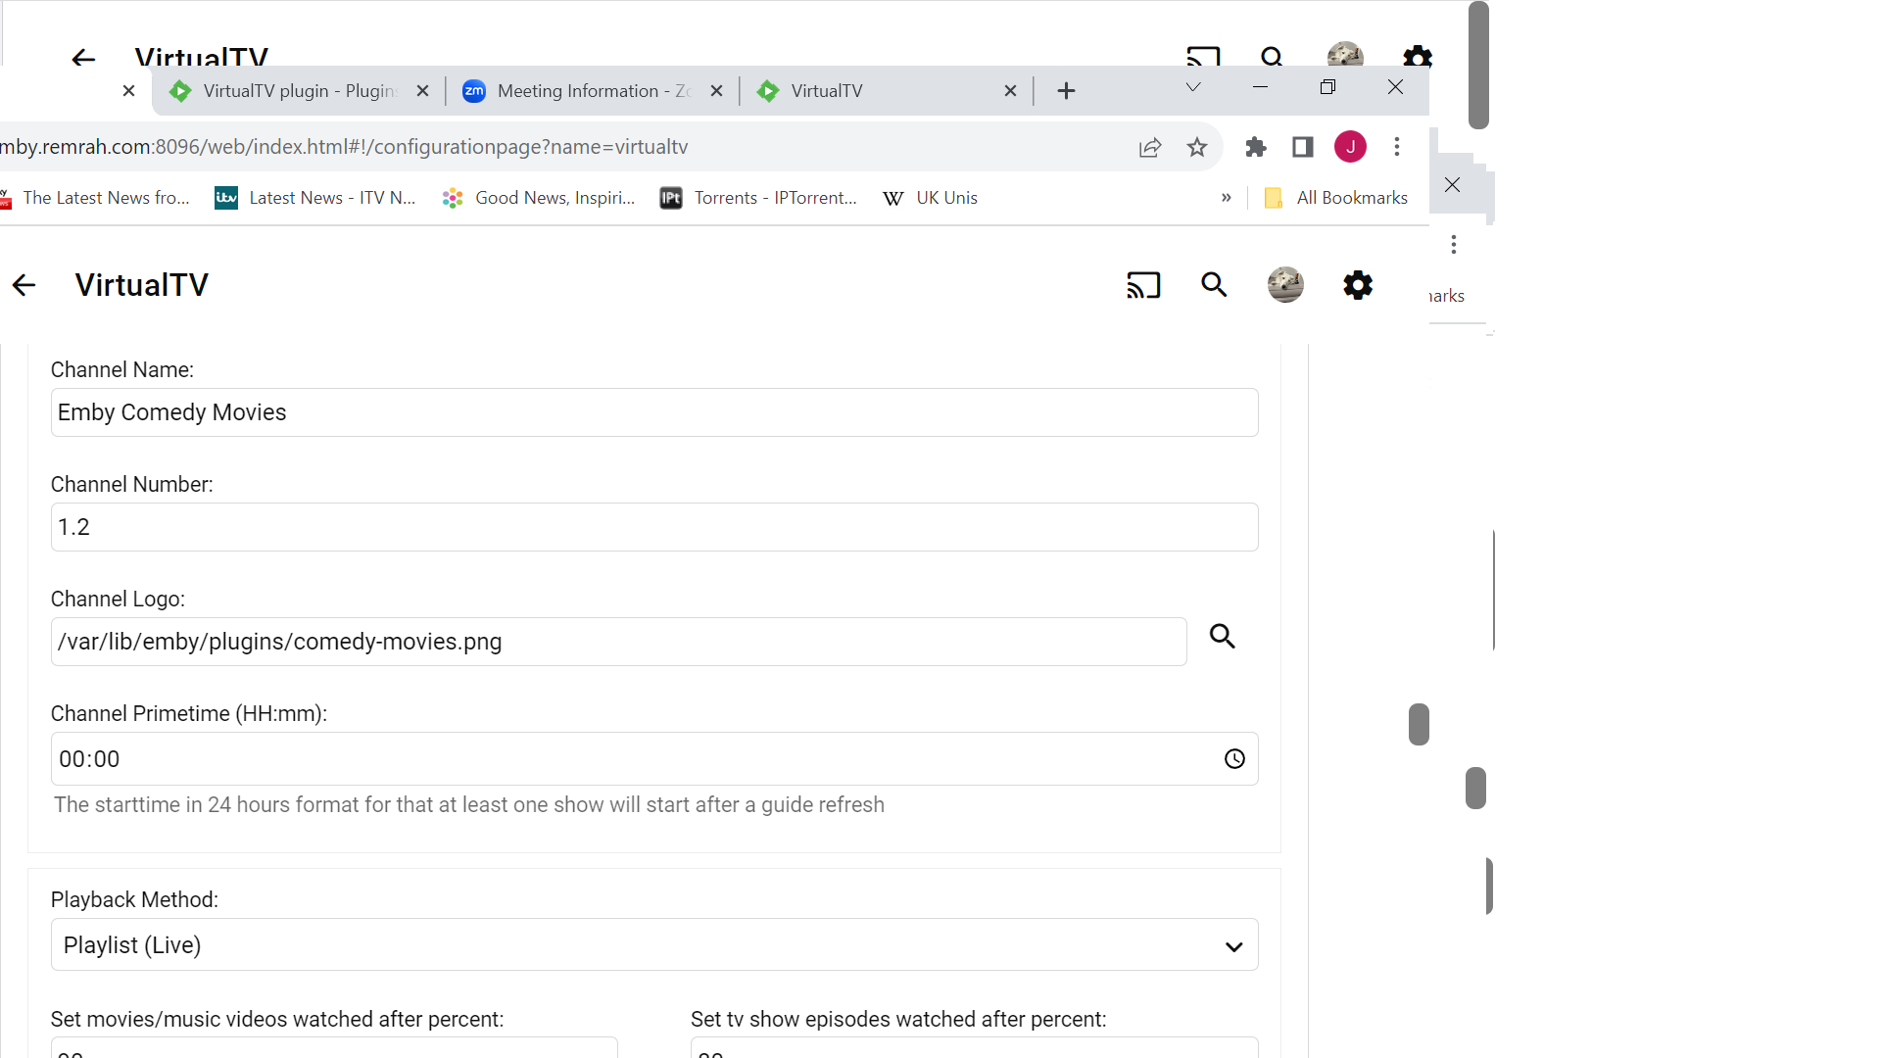
Task: Open the user profile avatar
Action: point(1285,285)
